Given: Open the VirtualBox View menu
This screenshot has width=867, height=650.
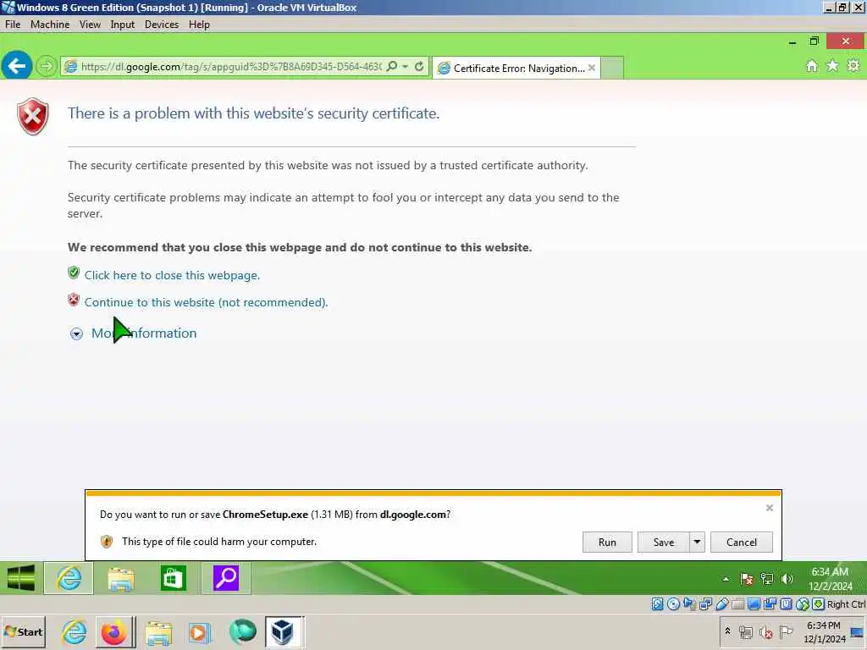Looking at the screenshot, I should click(x=90, y=25).
